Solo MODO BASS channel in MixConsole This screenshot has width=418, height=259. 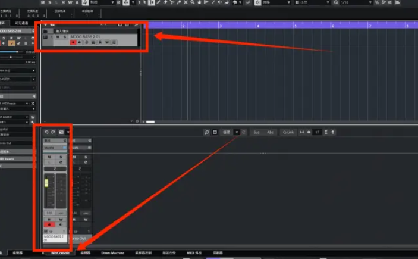(x=61, y=157)
